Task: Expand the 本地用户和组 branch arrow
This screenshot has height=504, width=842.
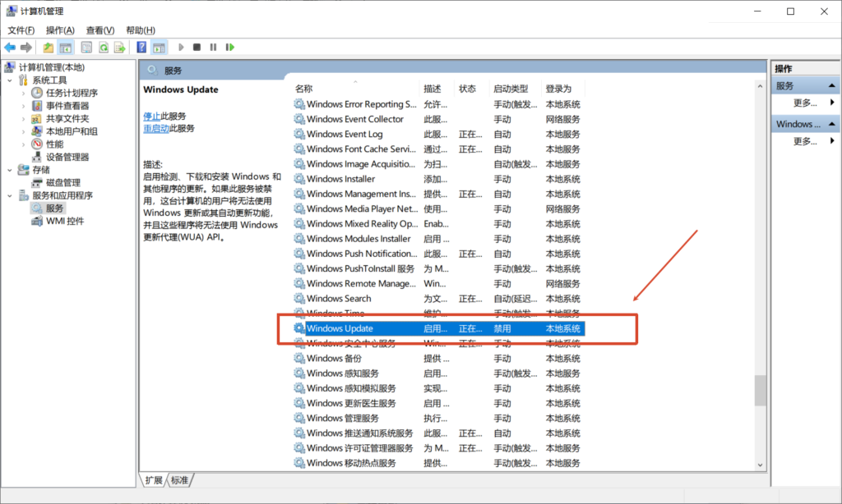Action: click(x=23, y=132)
